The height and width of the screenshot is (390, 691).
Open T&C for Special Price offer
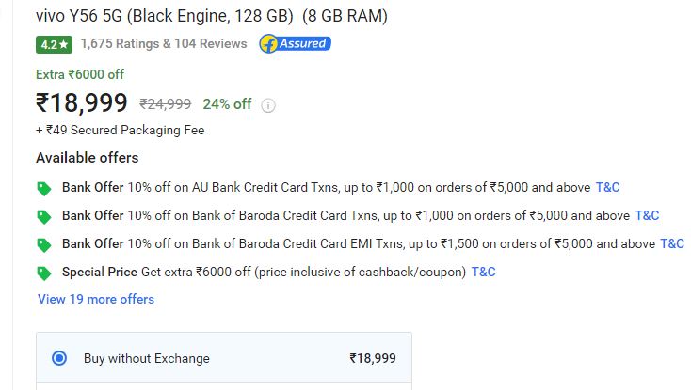click(484, 272)
